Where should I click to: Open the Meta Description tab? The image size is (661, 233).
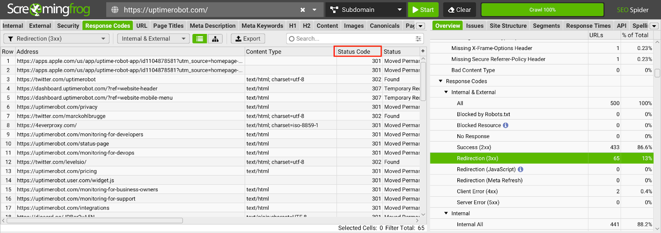[x=212, y=26]
